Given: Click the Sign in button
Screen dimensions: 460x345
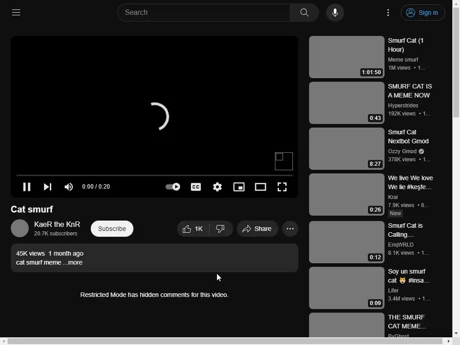Looking at the screenshot, I should (x=423, y=13).
